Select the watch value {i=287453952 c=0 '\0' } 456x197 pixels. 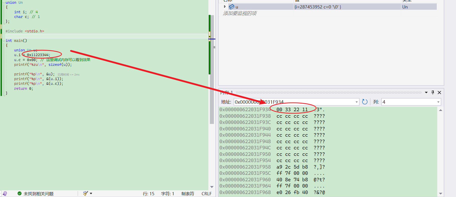point(318,7)
